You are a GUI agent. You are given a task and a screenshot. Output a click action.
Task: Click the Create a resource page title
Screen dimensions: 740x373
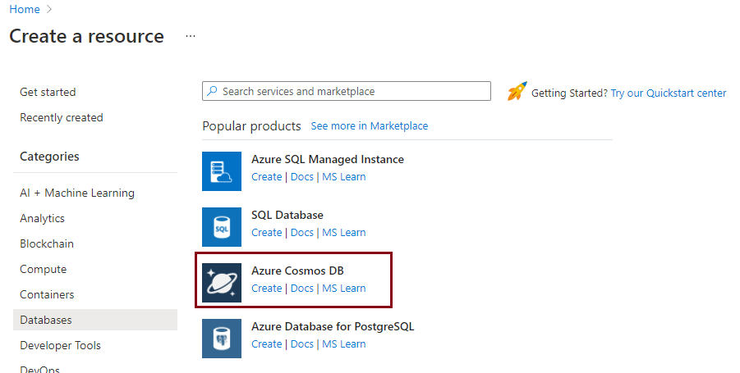(x=86, y=36)
